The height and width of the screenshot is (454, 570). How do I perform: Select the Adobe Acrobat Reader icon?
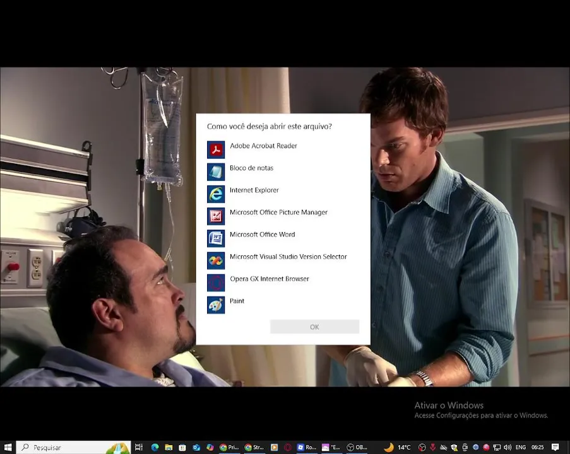point(216,149)
